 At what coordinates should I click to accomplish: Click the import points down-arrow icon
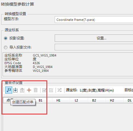pyautogui.click(x=15, y=90)
